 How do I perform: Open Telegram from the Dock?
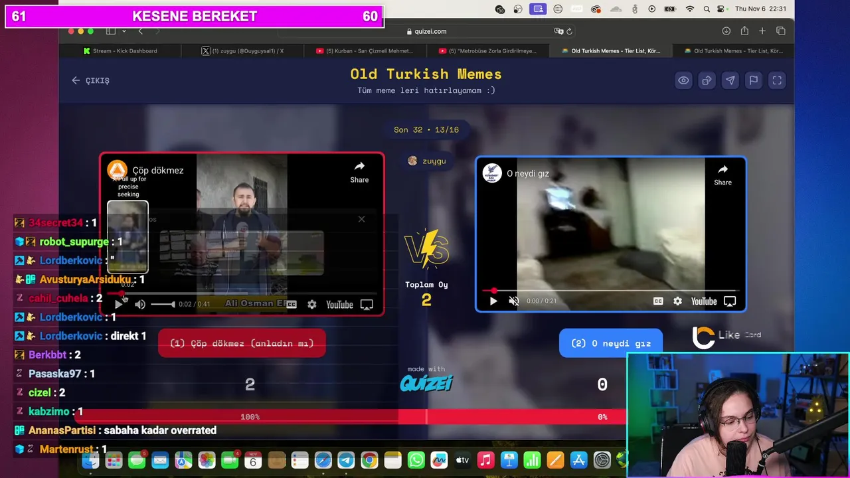click(x=346, y=460)
